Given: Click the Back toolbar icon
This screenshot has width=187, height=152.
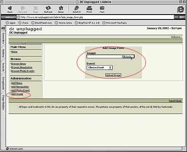Looking at the screenshot, I should 10,10.
